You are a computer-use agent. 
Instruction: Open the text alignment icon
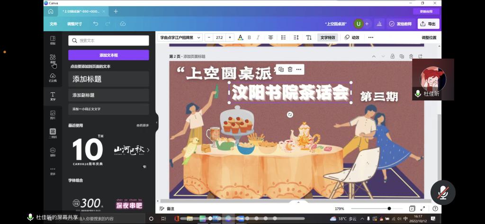click(x=270, y=37)
